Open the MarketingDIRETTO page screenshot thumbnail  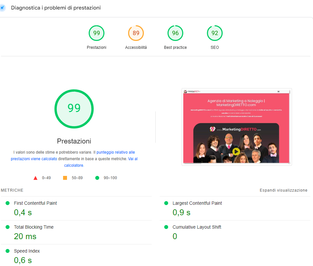click(x=236, y=127)
